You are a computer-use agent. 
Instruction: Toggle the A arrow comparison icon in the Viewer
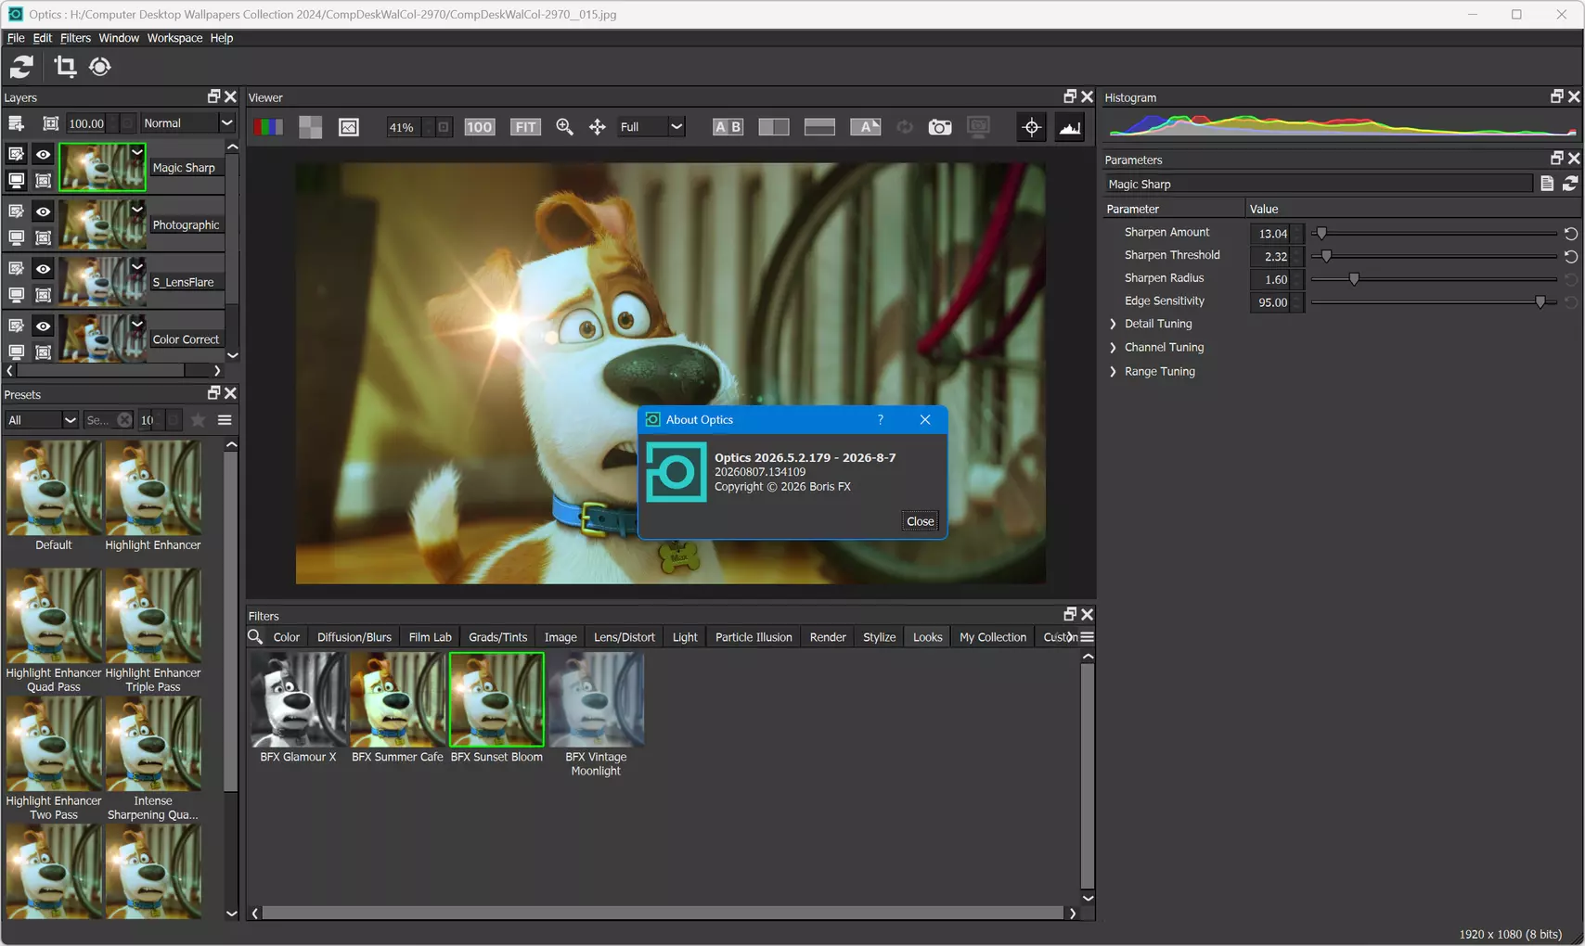point(866,127)
